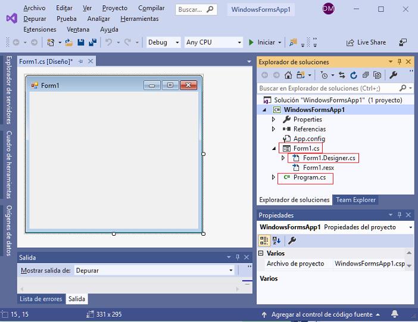Click the Alphabetical sort icon in Propiedades
The width and height of the screenshot is (418, 322).
pos(276,240)
